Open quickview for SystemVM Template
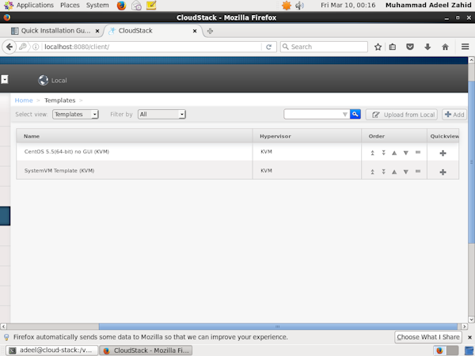Image resolution: width=475 pixels, height=356 pixels. click(x=443, y=172)
